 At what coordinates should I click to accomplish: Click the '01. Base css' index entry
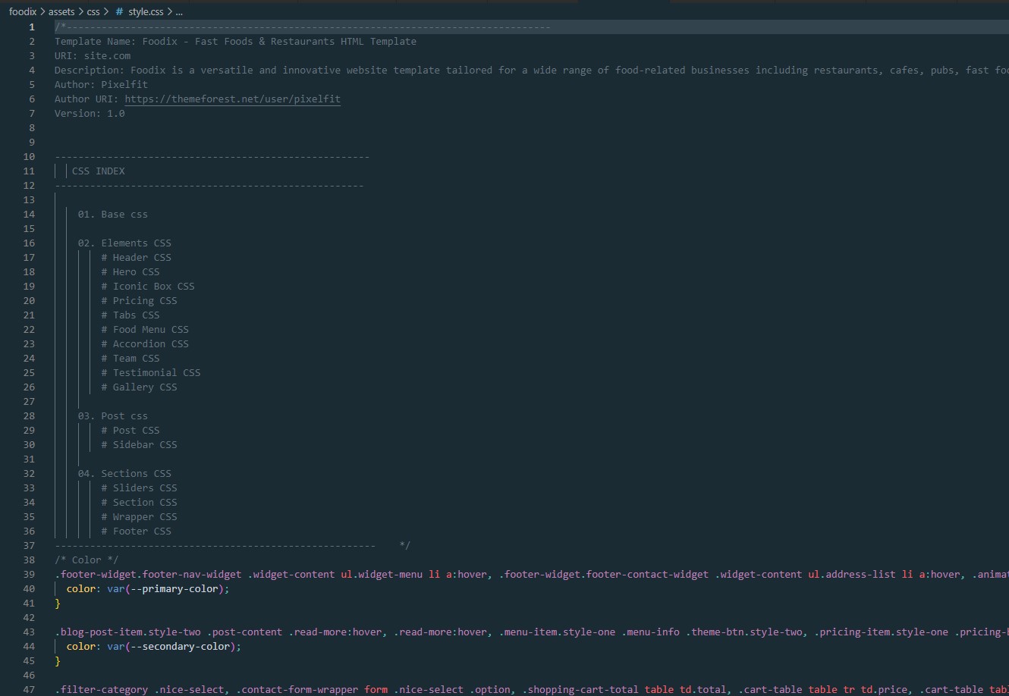(112, 215)
